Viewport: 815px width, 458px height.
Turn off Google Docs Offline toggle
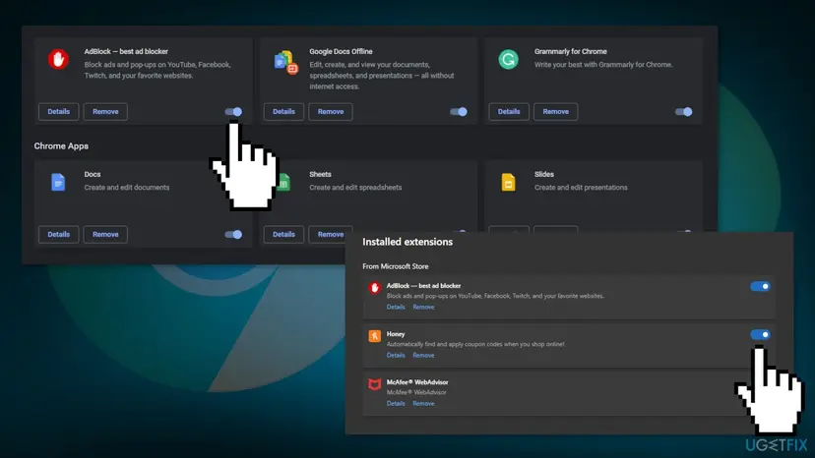coord(459,112)
